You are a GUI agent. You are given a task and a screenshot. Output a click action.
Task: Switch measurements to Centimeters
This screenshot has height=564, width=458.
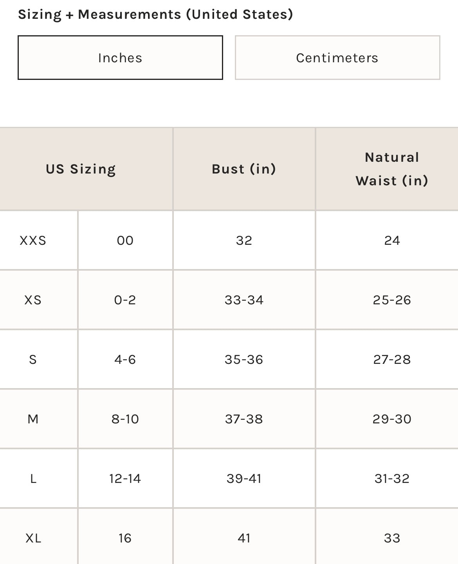337,58
